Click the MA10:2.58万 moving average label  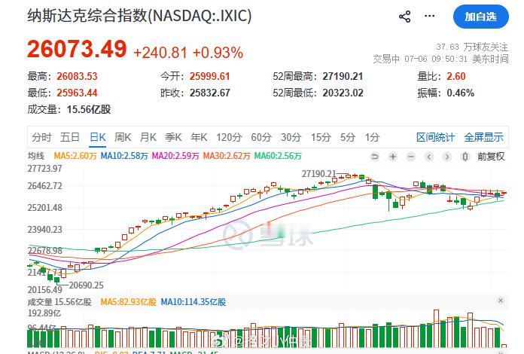[x=124, y=156]
